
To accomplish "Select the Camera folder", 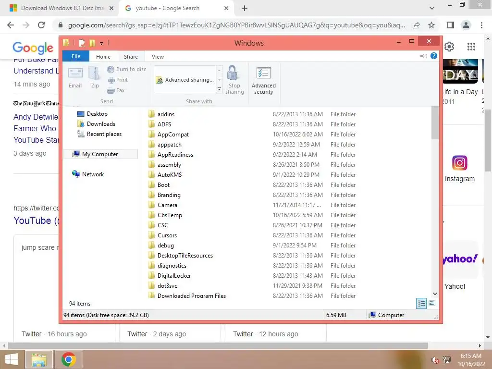I will 167,205.
